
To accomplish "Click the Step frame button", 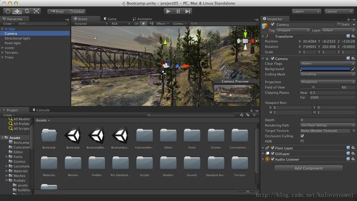I will [x=188, y=11].
